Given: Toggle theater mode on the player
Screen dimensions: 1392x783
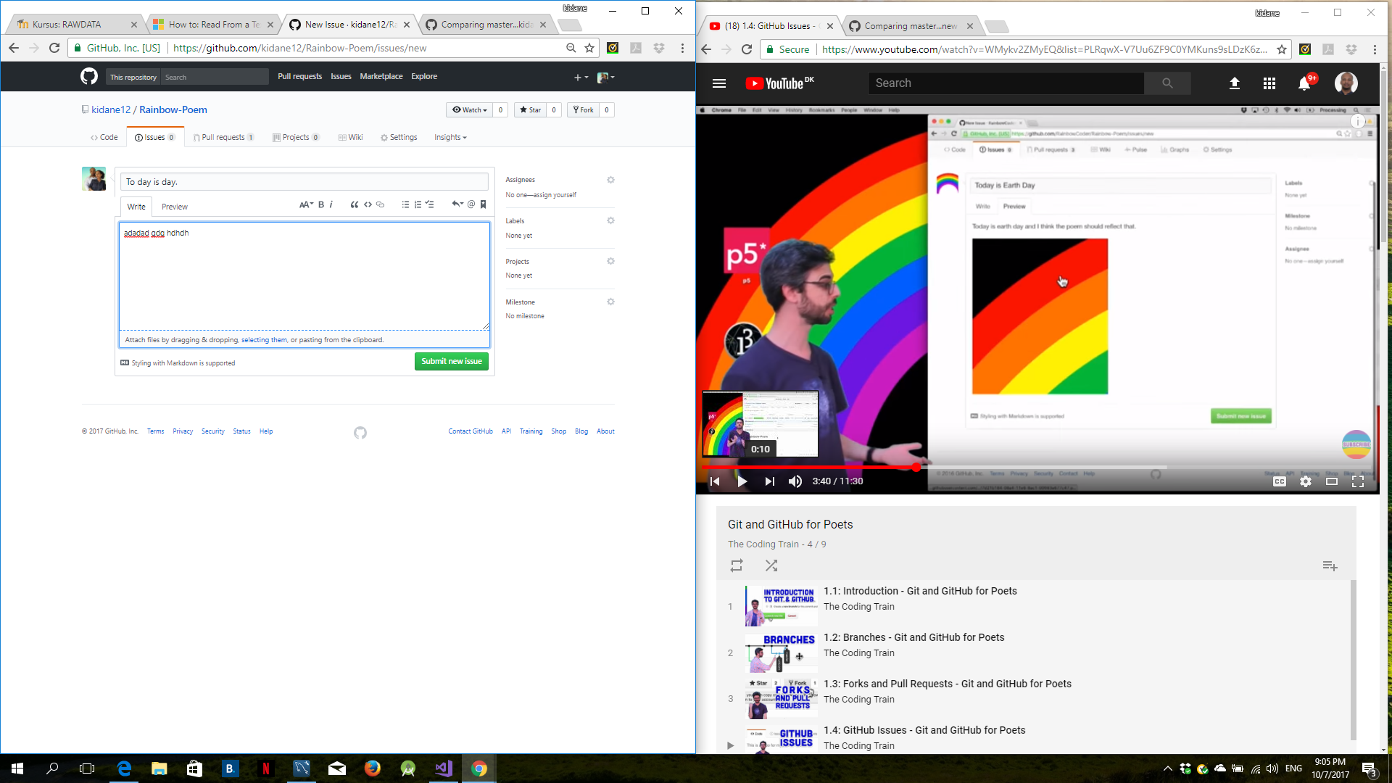Looking at the screenshot, I should 1332,481.
